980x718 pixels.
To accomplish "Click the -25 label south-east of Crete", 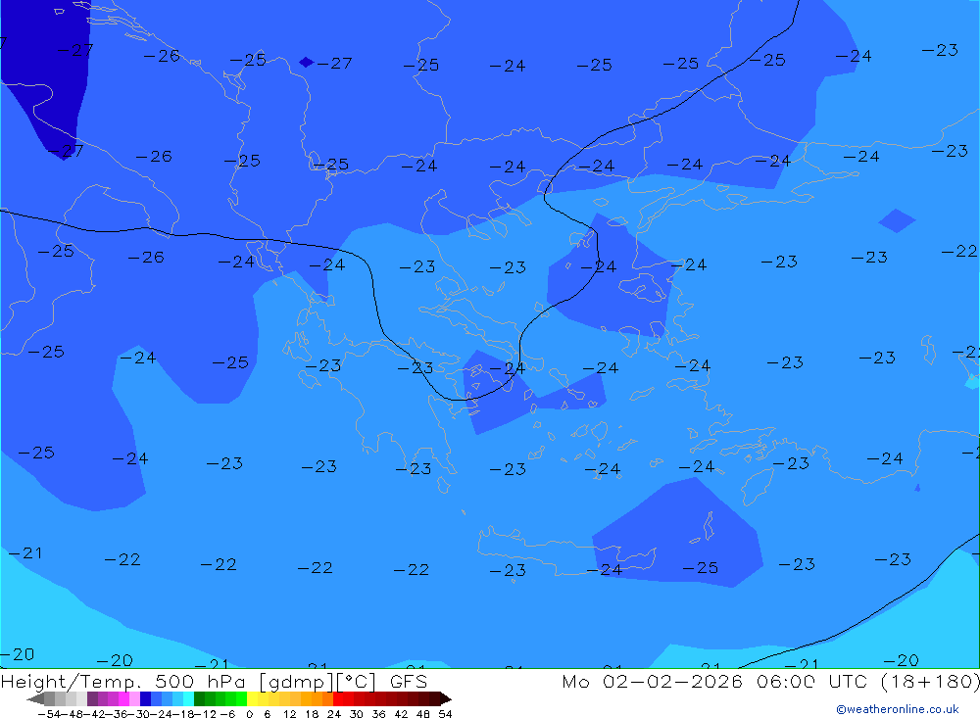I will (x=700, y=568).
